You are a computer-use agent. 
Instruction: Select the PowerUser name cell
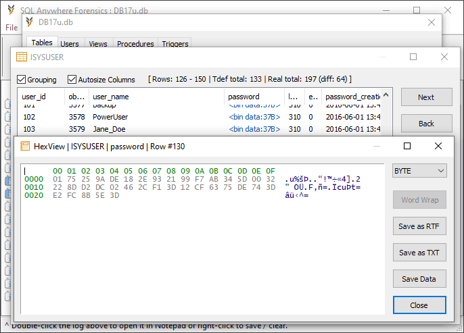pyautogui.click(x=110, y=117)
